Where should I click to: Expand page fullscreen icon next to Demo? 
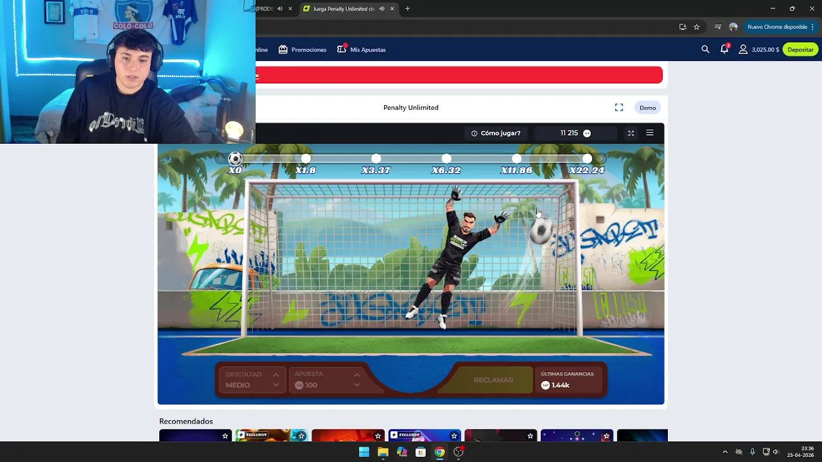(619, 108)
